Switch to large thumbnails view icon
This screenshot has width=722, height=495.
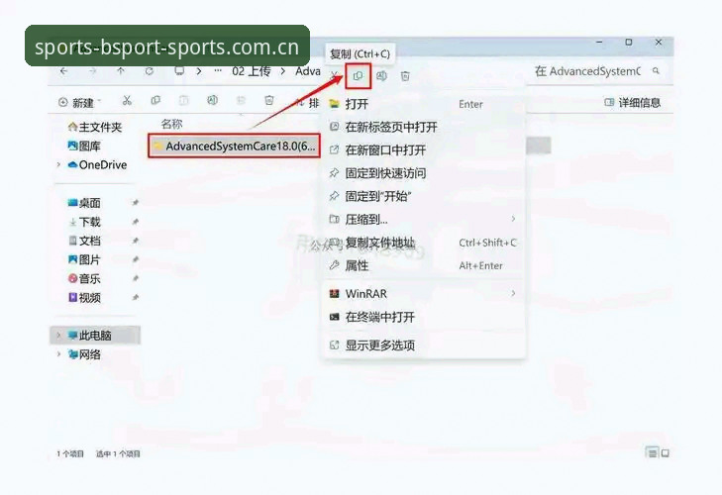[x=665, y=453]
